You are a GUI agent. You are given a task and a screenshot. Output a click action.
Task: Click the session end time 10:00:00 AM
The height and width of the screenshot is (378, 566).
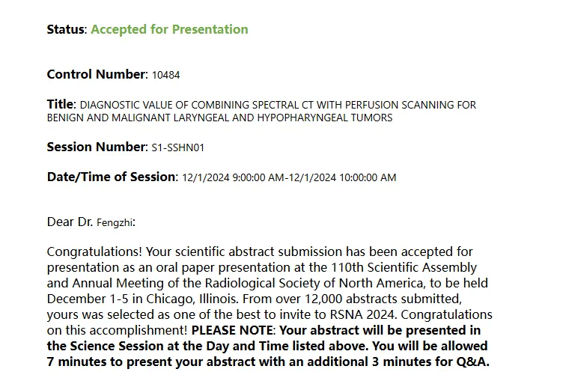(368, 177)
